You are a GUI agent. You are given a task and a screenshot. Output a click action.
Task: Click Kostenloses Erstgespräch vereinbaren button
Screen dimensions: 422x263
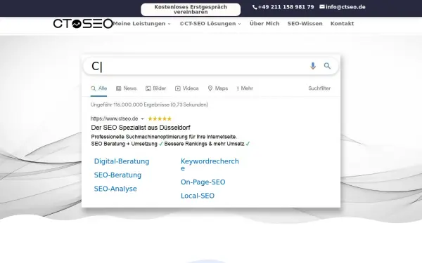pos(191,10)
